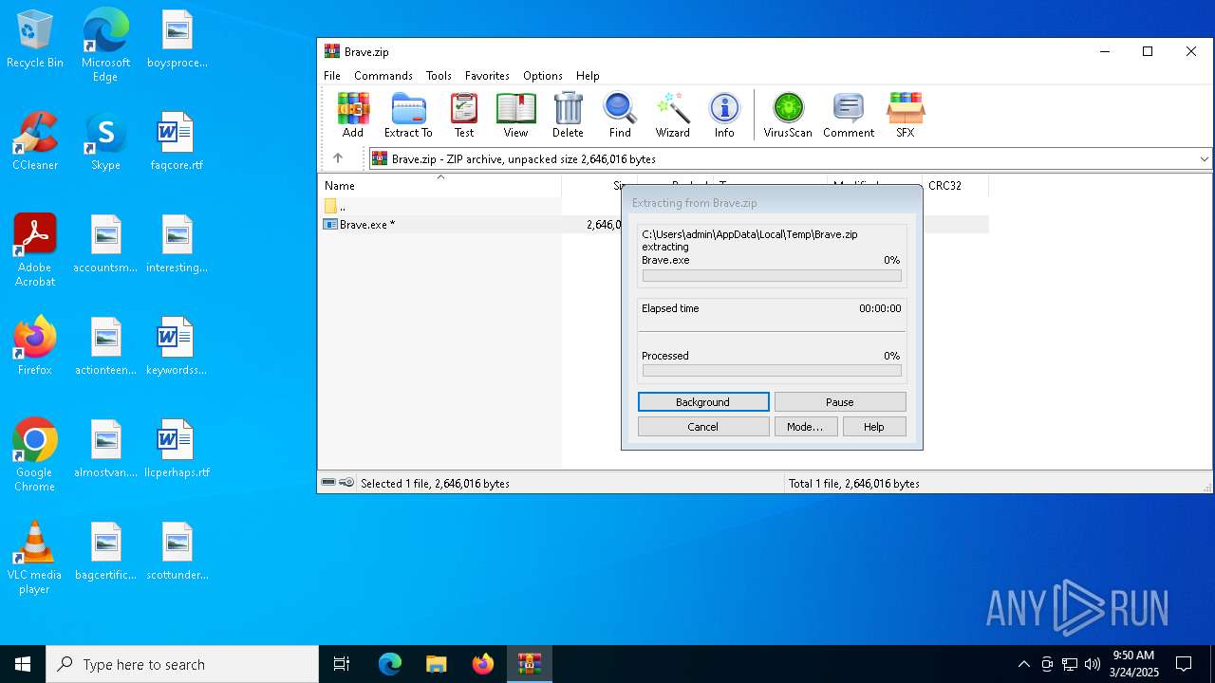This screenshot has width=1215, height=683.
Task: Select the parent folder '..' row
Action: tap(441, 206)
